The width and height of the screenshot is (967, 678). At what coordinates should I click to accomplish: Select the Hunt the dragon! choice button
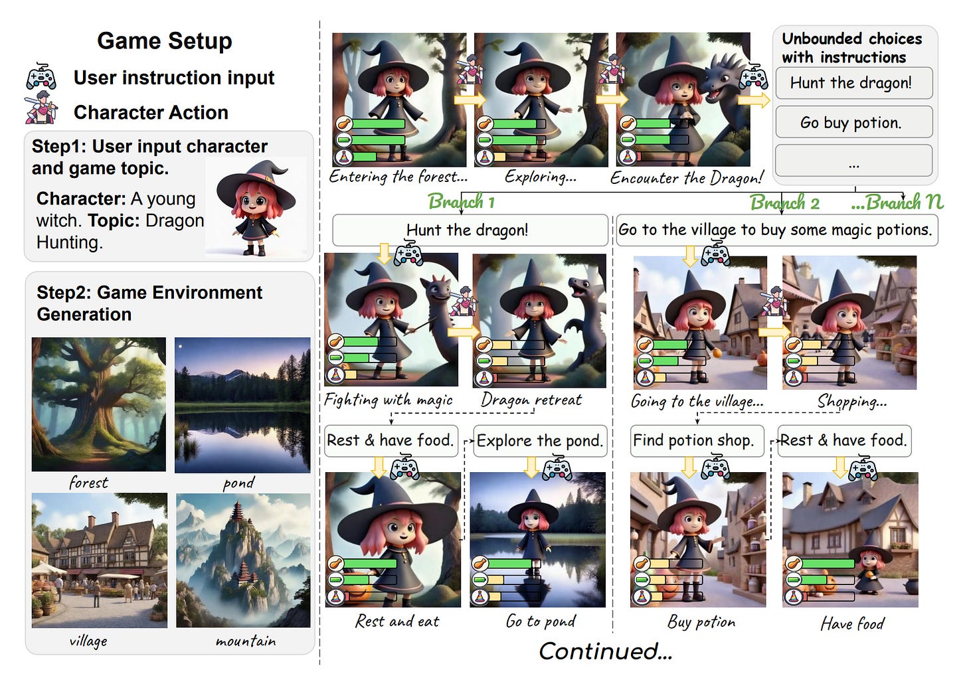tap(854, 83)
